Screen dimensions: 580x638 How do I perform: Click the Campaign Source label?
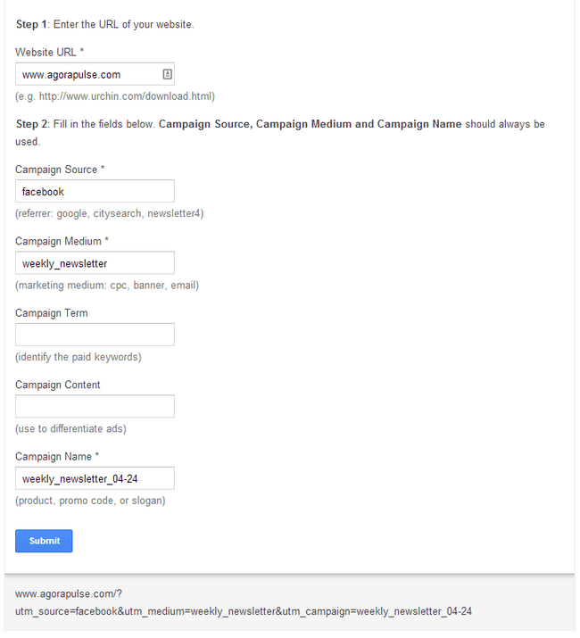(x=60, y=170)
